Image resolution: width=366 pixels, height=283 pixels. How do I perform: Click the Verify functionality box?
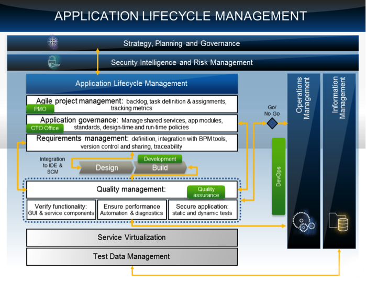point(61,210)
